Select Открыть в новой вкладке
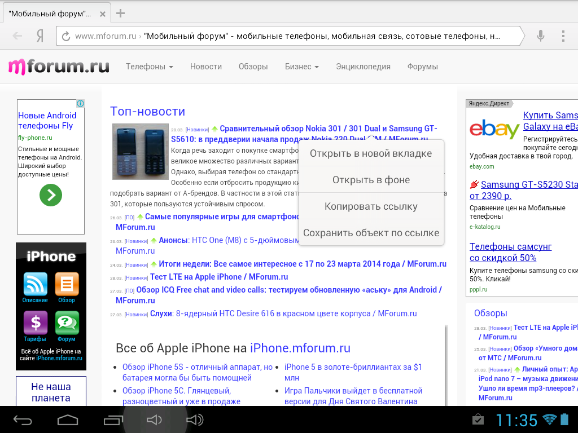 pyautogui.click(x=371, y=153)
